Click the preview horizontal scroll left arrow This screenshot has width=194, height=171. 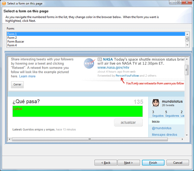tap(9, 139)
